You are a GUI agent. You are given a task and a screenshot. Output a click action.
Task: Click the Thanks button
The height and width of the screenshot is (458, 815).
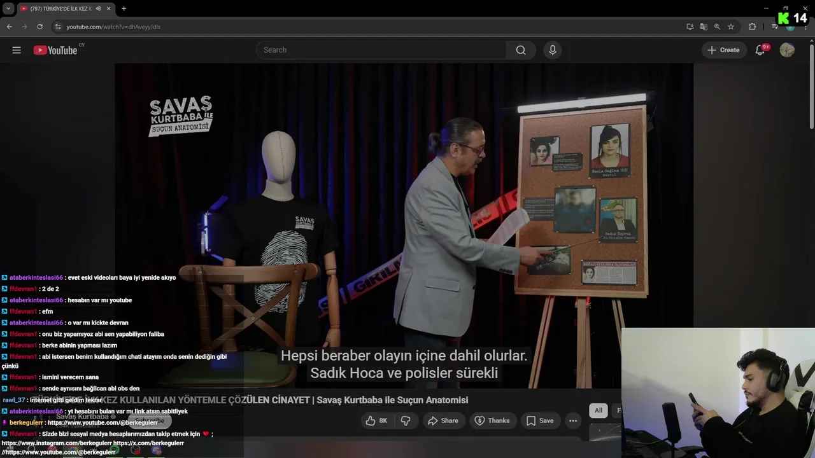tap(492, 420)
